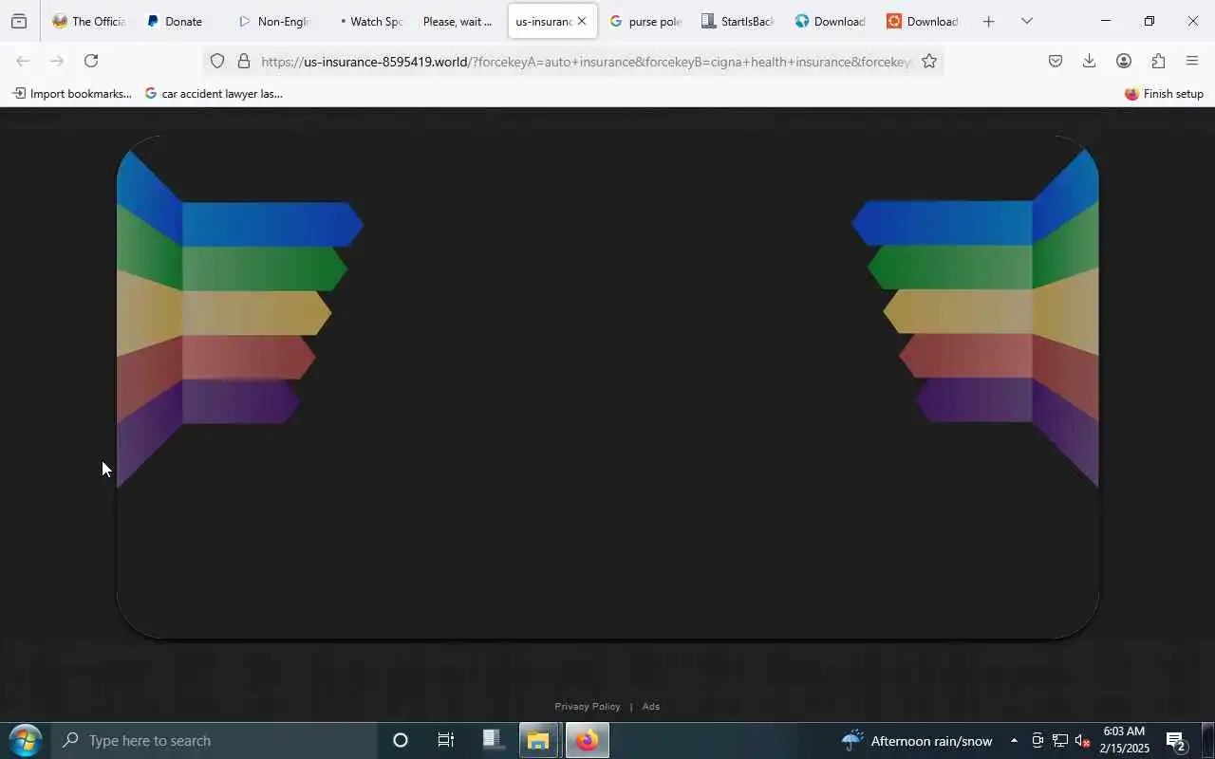Open the Firefox application hamburger menu
Screen dimensions: 1215x759
[x=1192, y=61]
